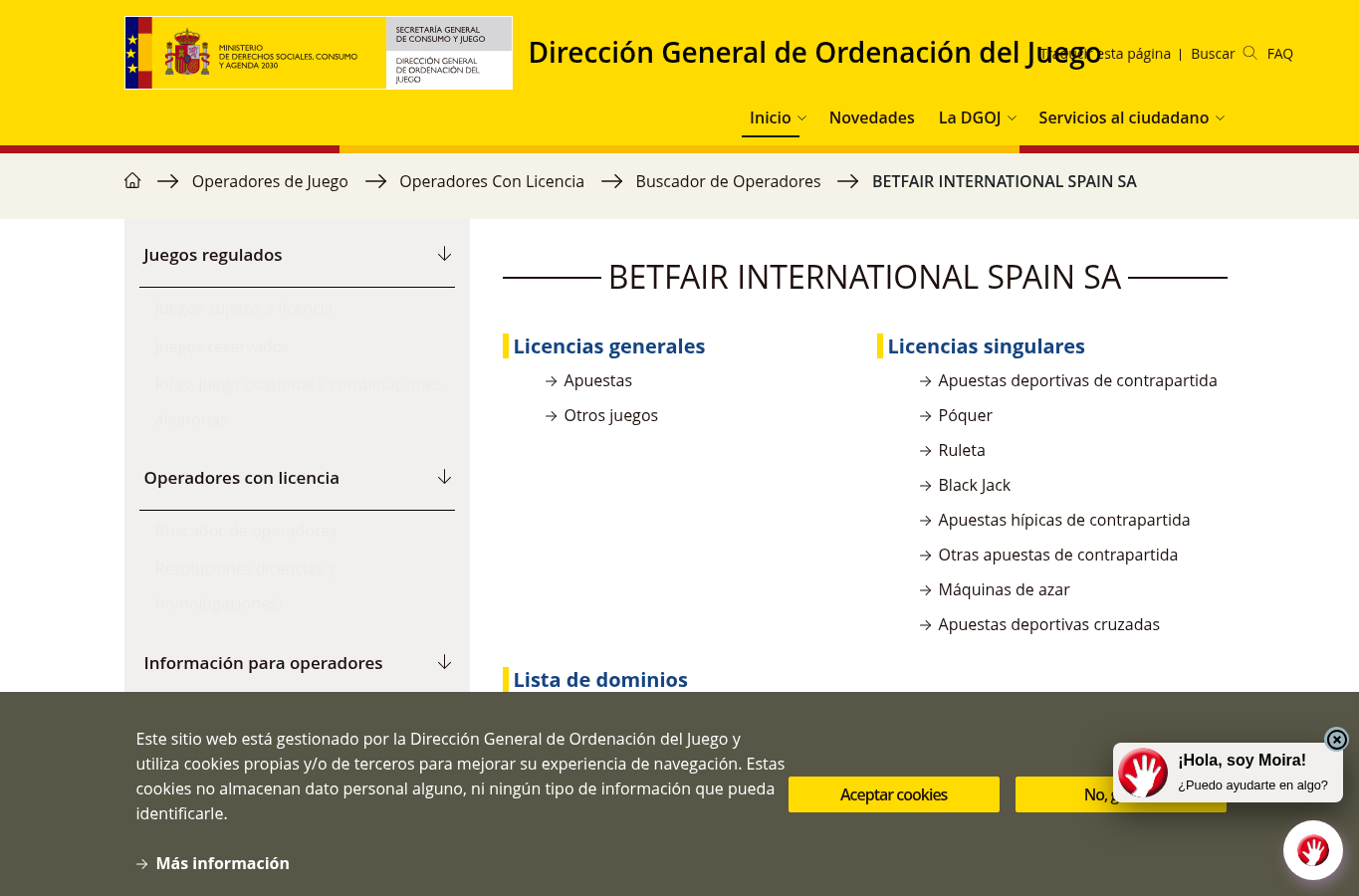This screenshot has width=1359, height=896.
Task: Open Apuestas general license link
Action: pyautogui.click(x=597, y=380)
